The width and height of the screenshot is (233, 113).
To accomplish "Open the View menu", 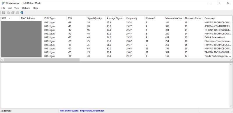I will click(17, 8).
